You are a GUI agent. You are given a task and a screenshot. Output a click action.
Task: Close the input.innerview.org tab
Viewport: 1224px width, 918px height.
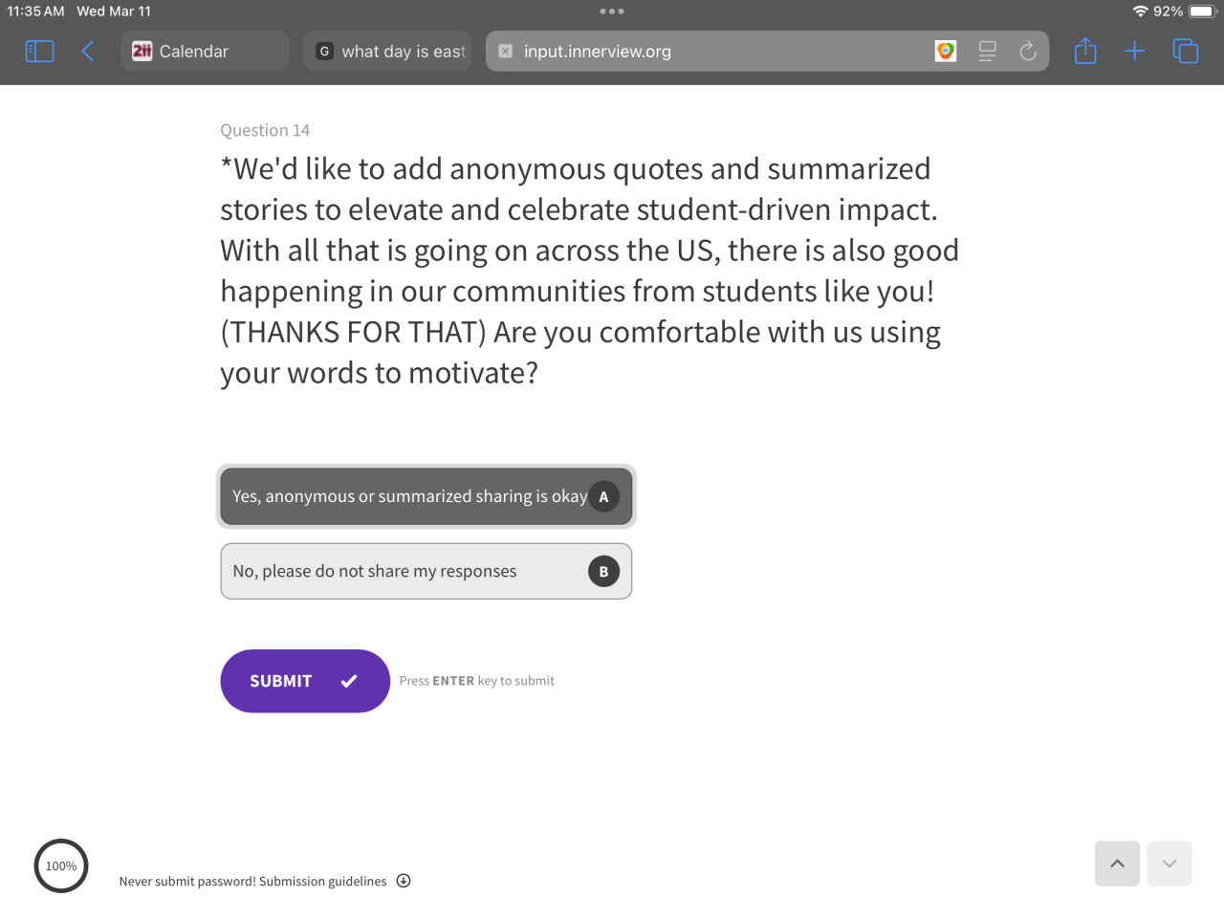click(506, 52)
